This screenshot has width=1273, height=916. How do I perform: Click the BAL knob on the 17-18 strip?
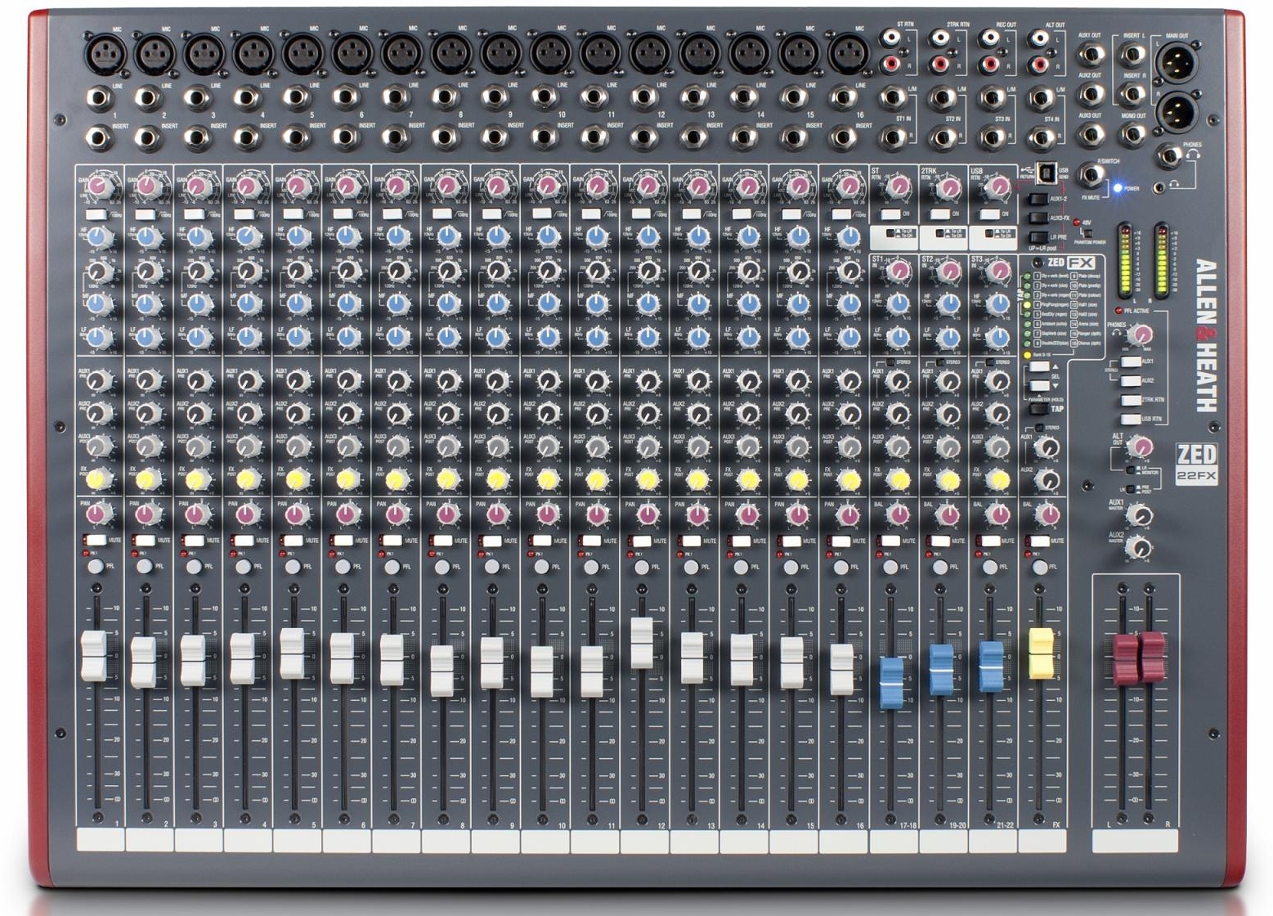898,514
